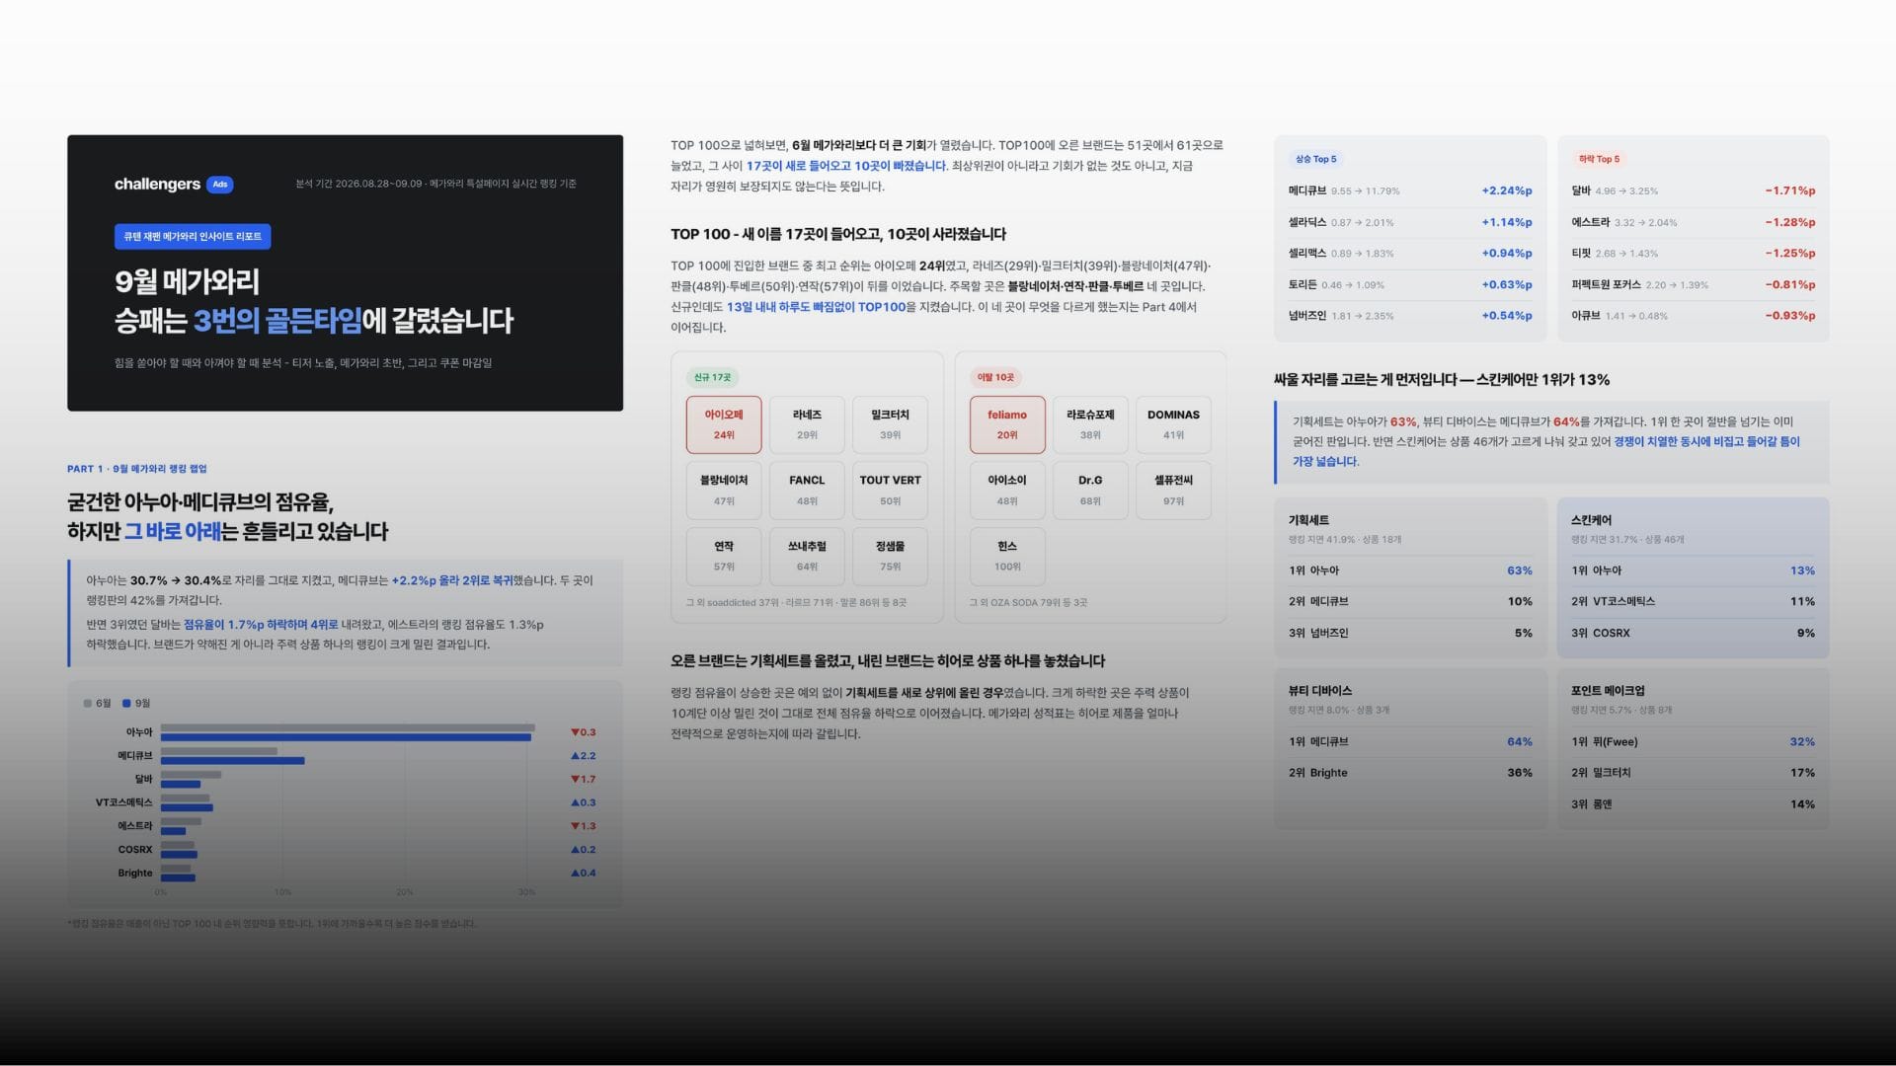Click the '3위 롬앤' 14% row
This screenshot has width=1896, height=1066.
pyautogui.click(x=1694, y=804)
